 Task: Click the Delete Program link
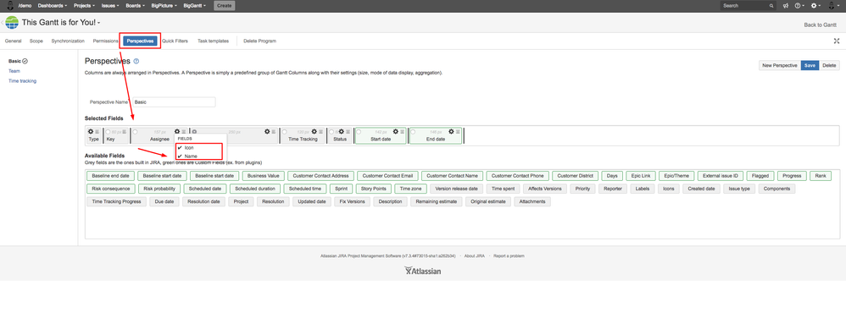[x=259, y=41]
